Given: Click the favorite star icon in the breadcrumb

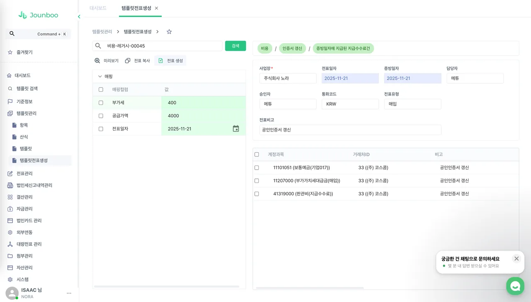Looking at the screenshot, I should point(169,32).
